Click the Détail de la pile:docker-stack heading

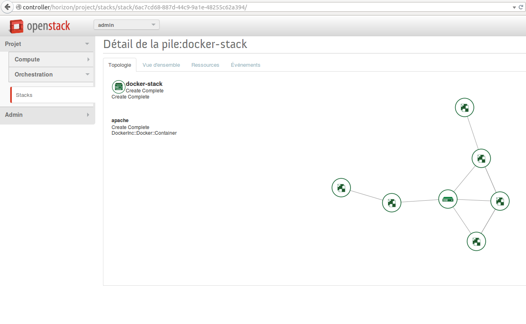pyautogui.click(x=175, y=44)
